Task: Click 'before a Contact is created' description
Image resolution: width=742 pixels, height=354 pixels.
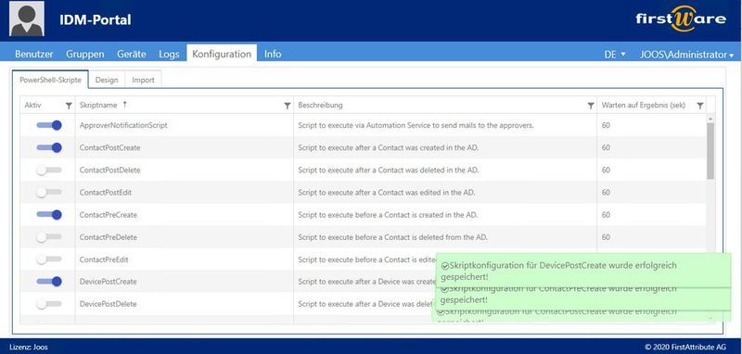Action: click(388, 215)
